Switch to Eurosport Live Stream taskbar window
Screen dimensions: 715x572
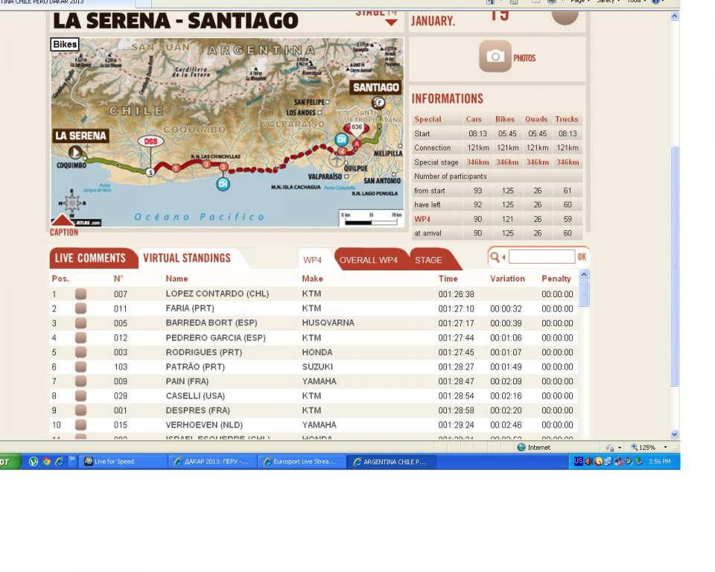point(302,462)
